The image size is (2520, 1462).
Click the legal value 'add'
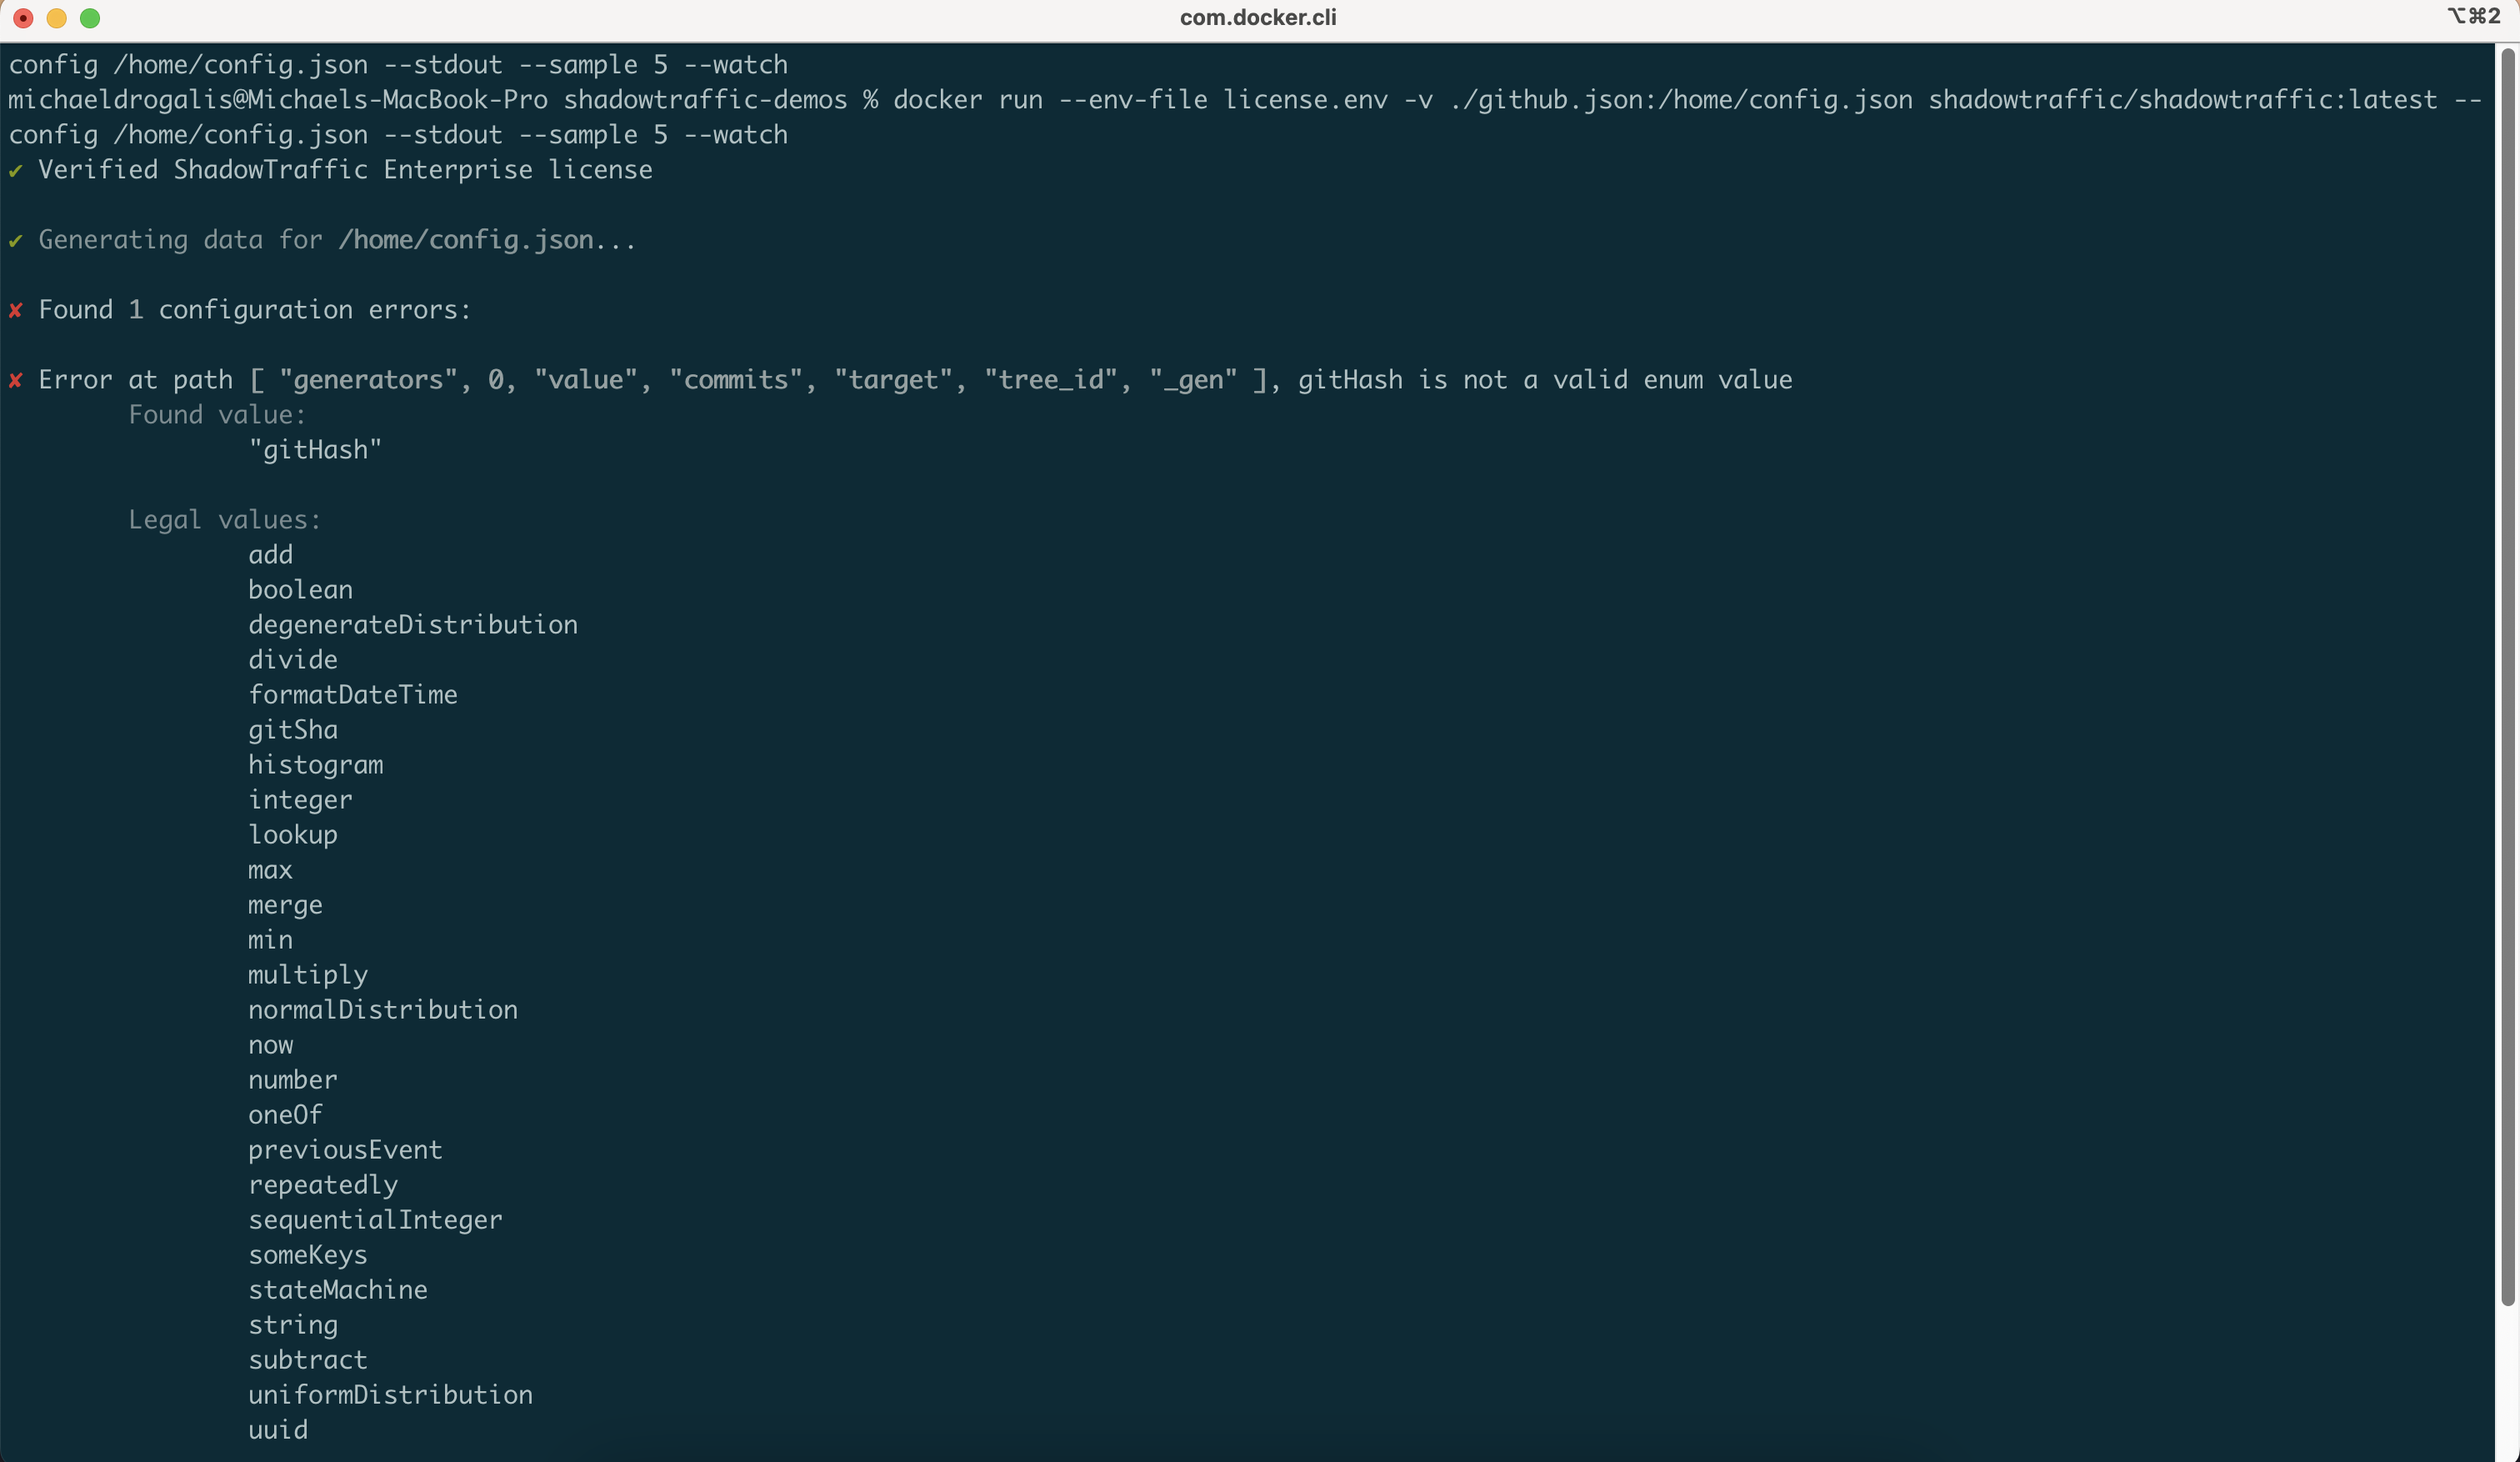pos(270,555)
